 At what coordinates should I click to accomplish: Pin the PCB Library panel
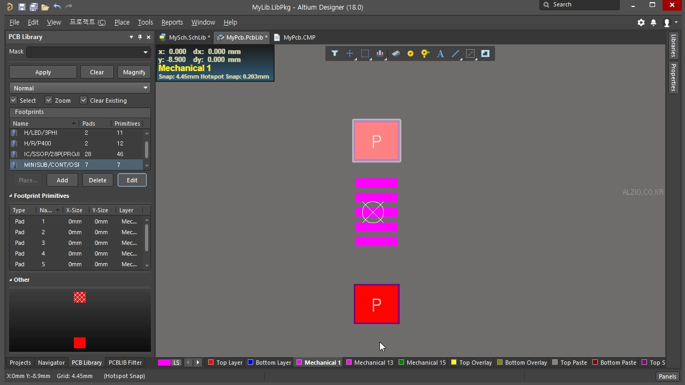coord(140,37)
